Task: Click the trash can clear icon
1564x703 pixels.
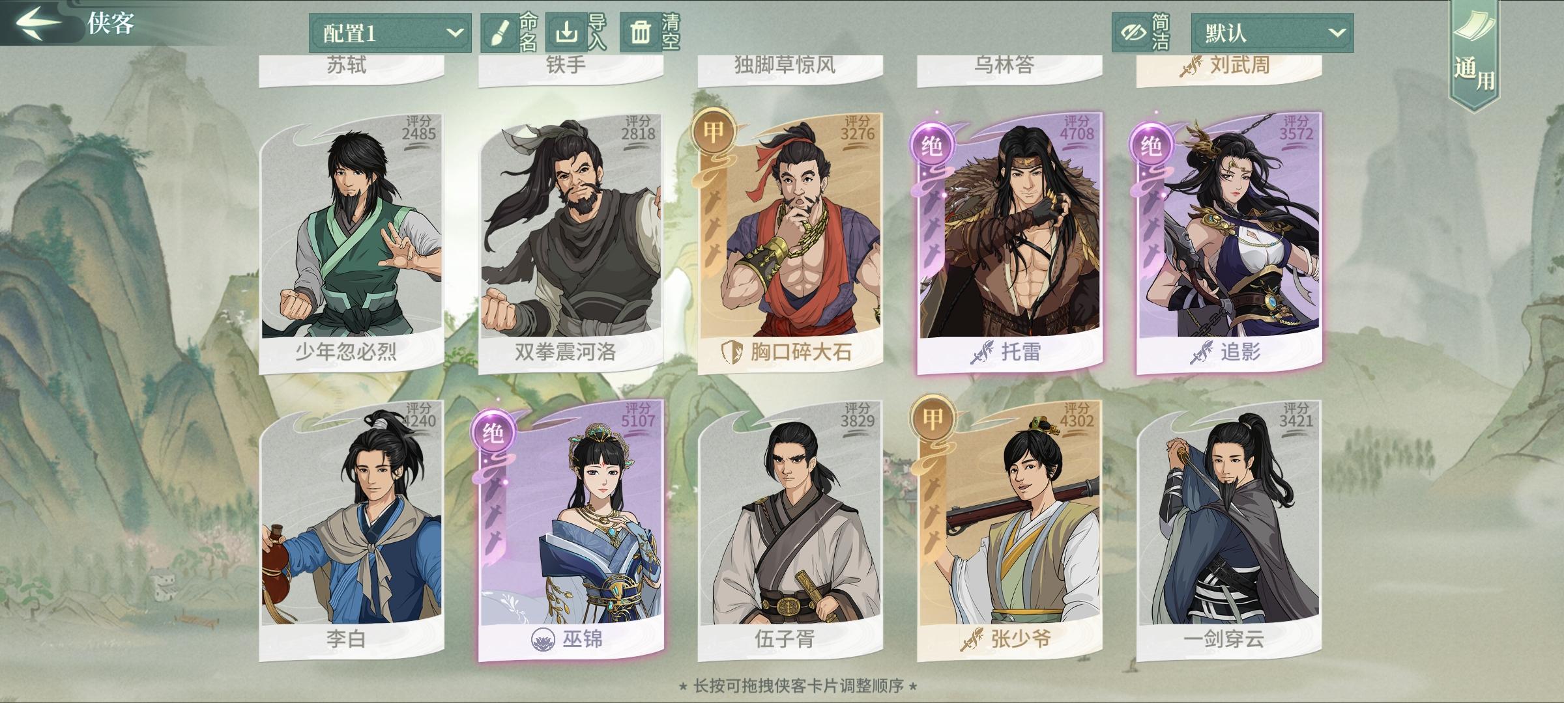Action: (640, 32)
